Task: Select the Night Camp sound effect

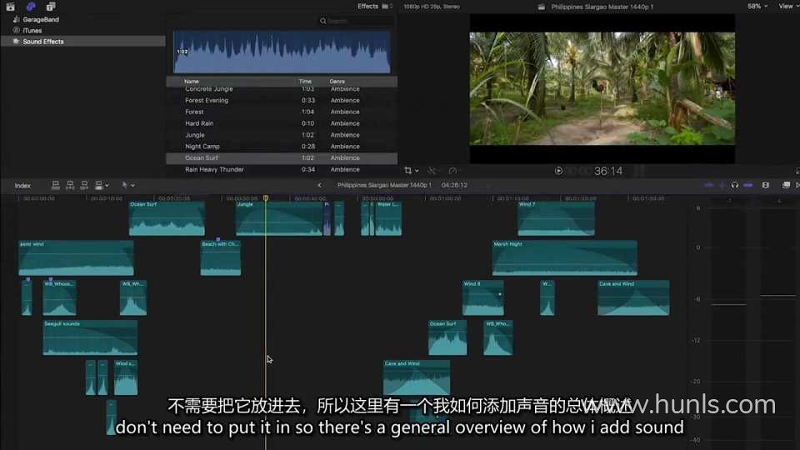Action: tap(282, 147)
